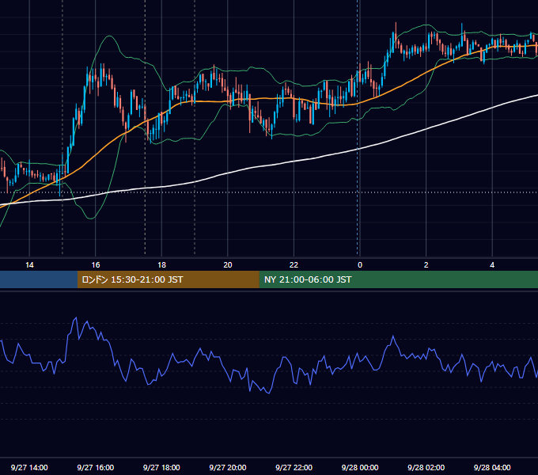Click the NY 21:00-06:00 JST session bar
Viewport: 538px width, 475px height.
(398, 279)
